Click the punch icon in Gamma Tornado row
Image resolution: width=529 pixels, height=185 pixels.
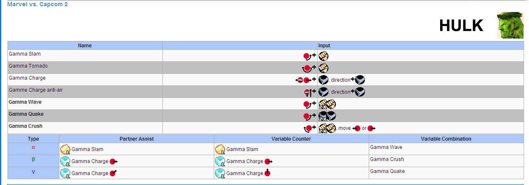click(x=323, y=68)
